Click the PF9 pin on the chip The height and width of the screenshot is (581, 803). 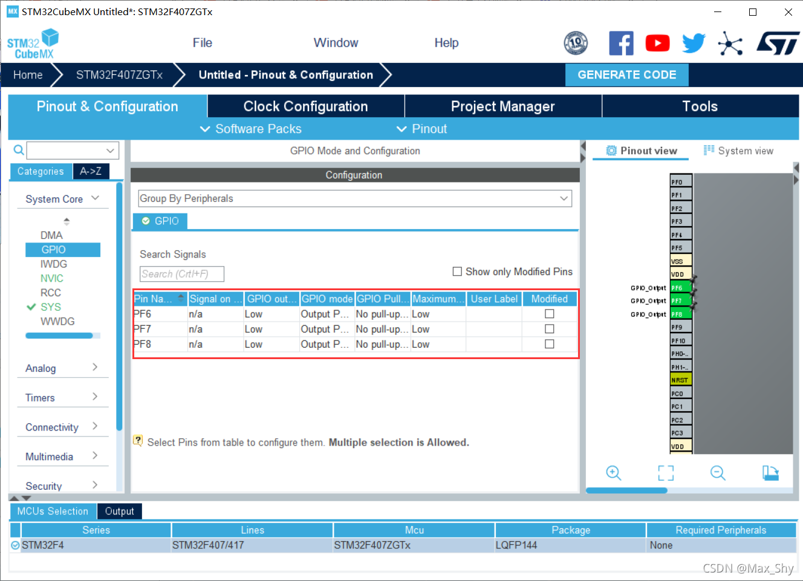[680, 327]
